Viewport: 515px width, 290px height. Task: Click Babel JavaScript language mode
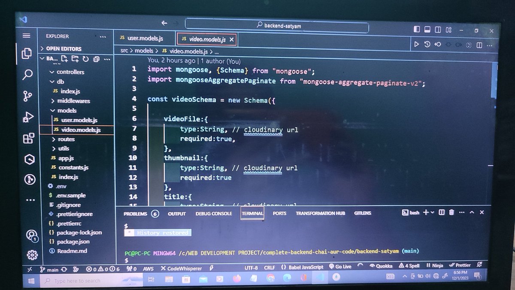coord(303,266)
